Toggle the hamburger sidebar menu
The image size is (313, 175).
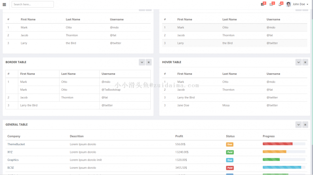click(x=4, y=4)
